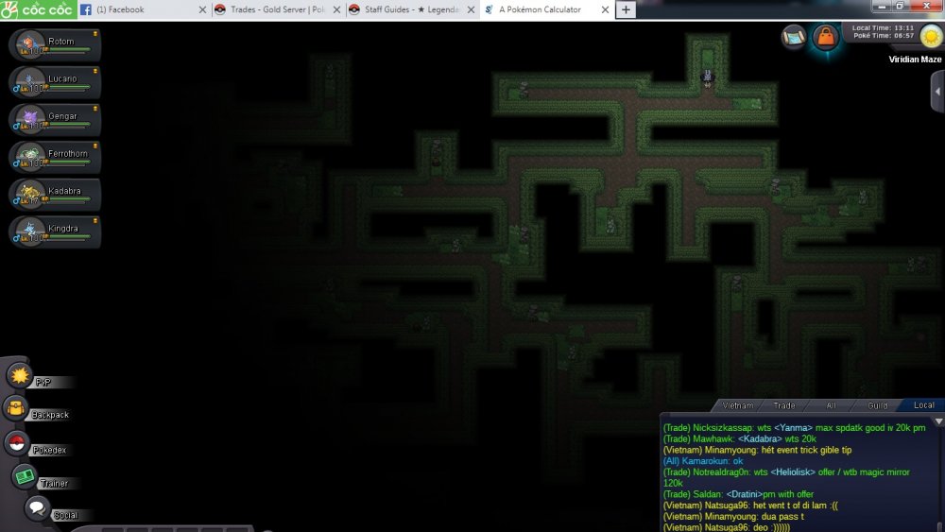Open a new browser tab
945x532 pixels.
627,9
